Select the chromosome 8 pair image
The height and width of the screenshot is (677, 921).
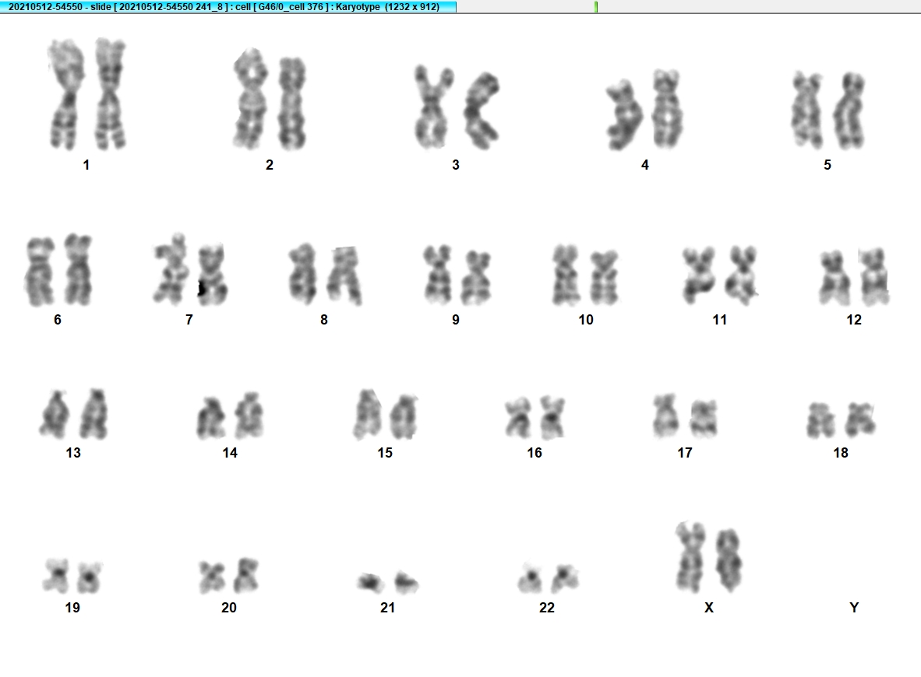(x=325, y=274)
